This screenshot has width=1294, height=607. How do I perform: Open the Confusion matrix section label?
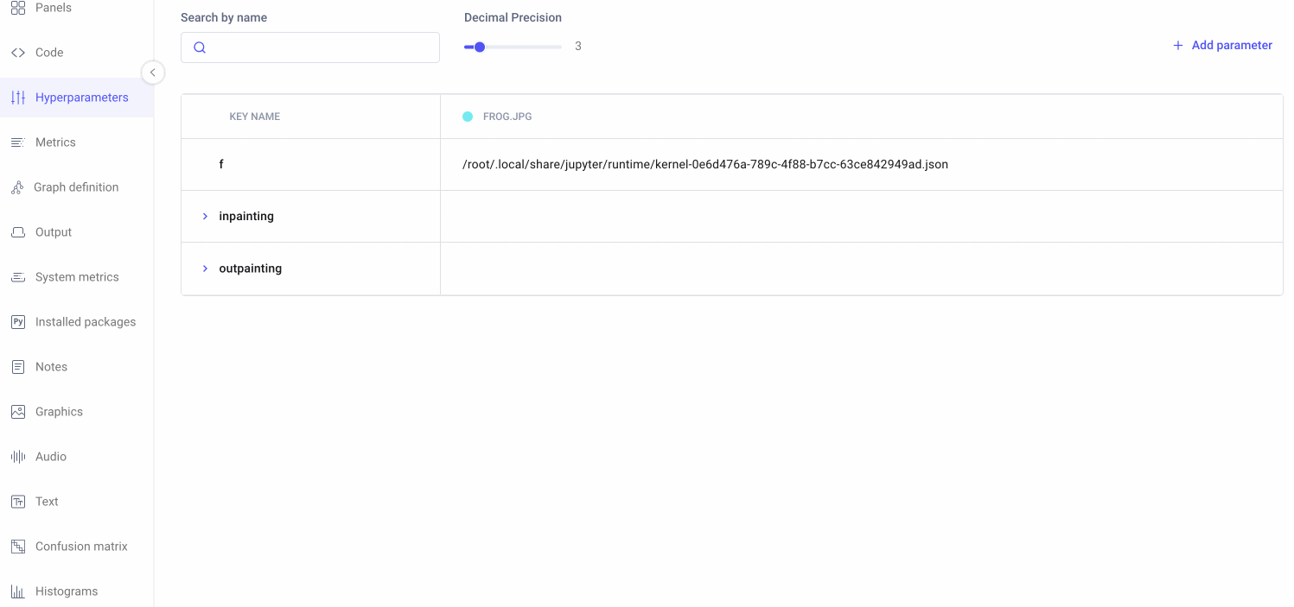(x=81, y=547)
